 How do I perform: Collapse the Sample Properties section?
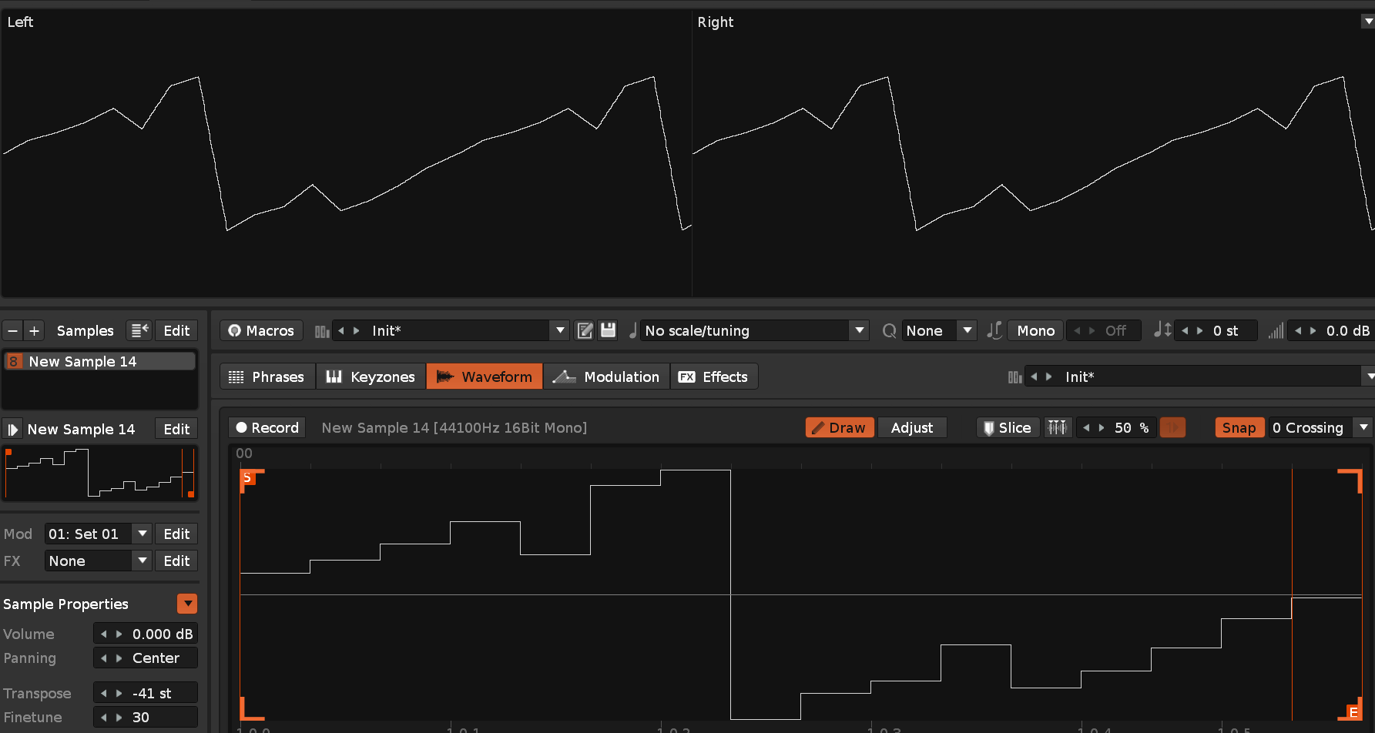pos(187,604)
